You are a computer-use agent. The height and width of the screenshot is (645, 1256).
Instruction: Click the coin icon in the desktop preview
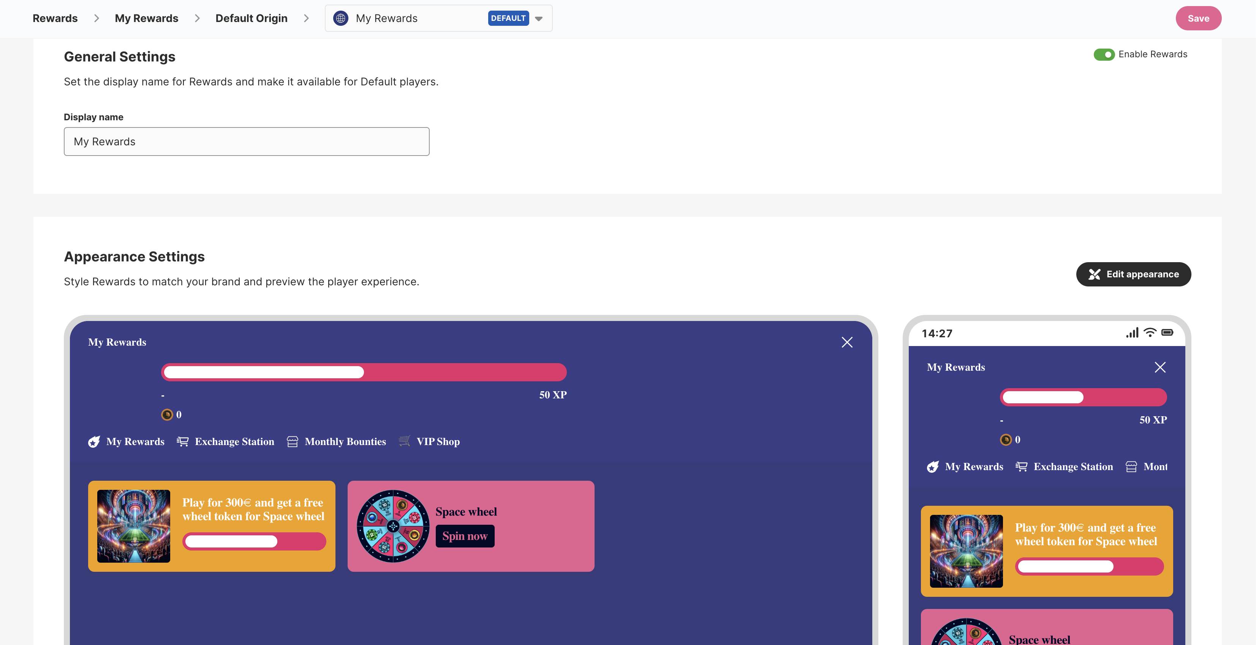tap(167, 415)
